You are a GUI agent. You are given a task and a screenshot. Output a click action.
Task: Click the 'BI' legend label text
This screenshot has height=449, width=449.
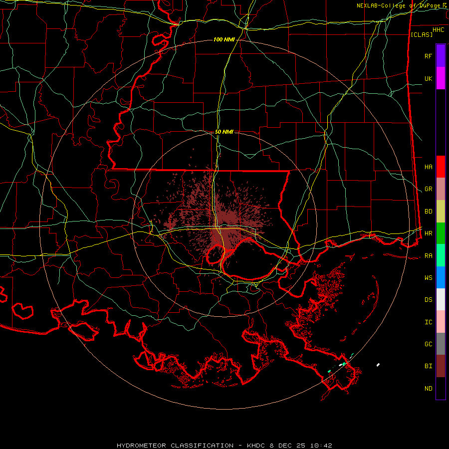click(428, 366)
